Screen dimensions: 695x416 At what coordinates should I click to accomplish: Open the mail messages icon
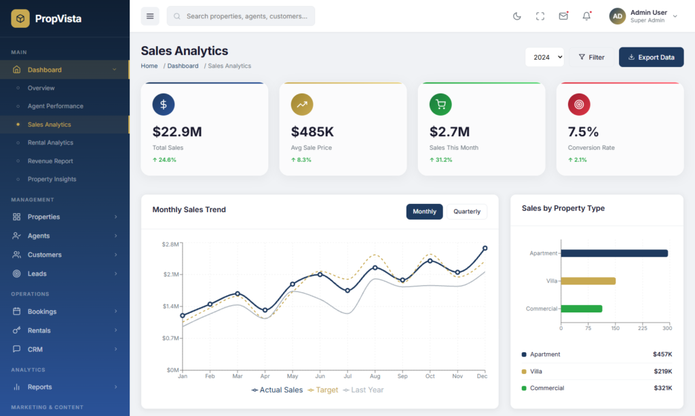[x=563, y=16]
